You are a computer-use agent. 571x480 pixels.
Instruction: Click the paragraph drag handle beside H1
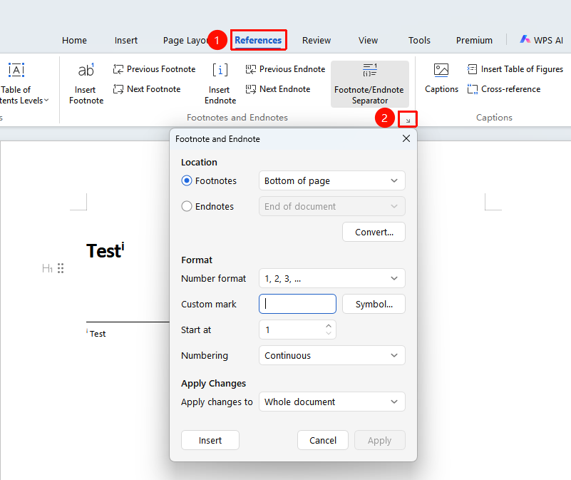click(61, 269)
